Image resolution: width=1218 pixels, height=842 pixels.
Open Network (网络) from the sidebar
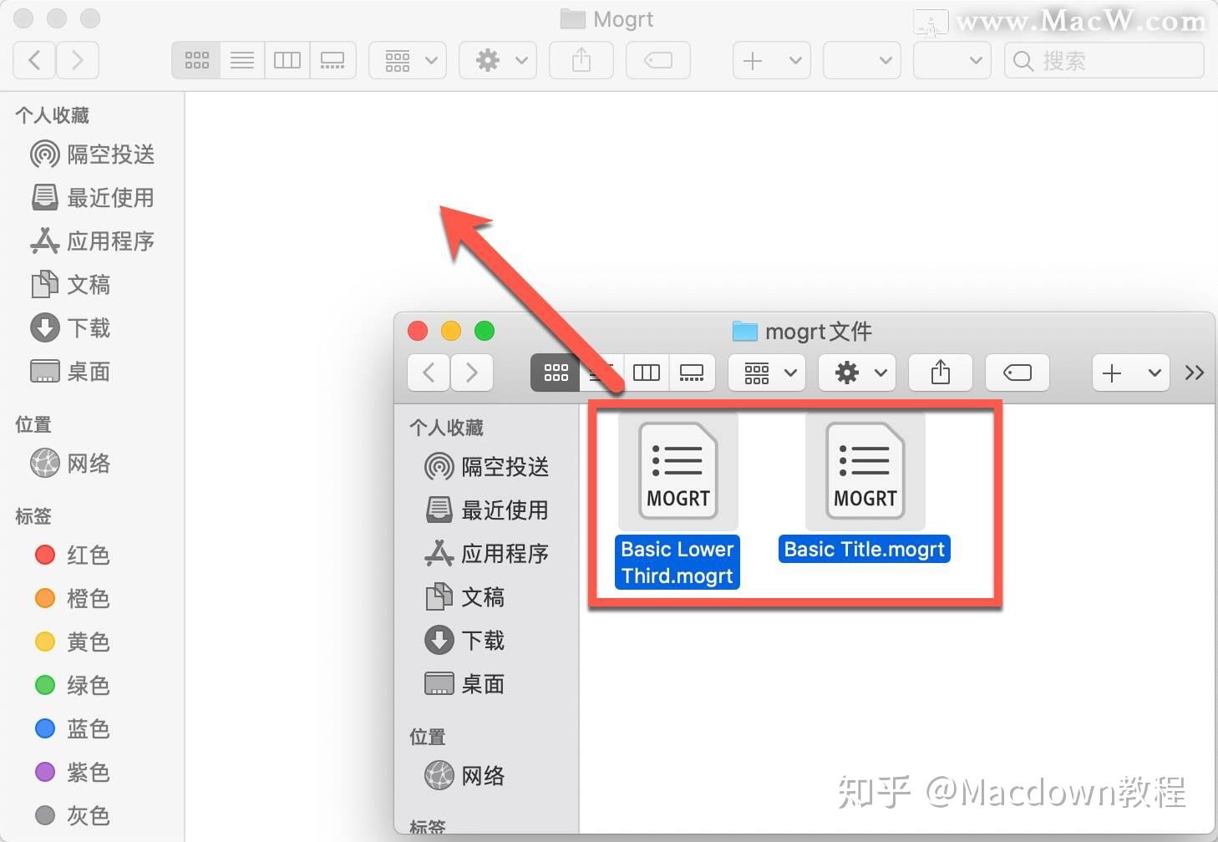point(89,464)
